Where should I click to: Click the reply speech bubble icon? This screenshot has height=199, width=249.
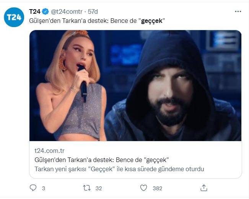tap(33, 188)
